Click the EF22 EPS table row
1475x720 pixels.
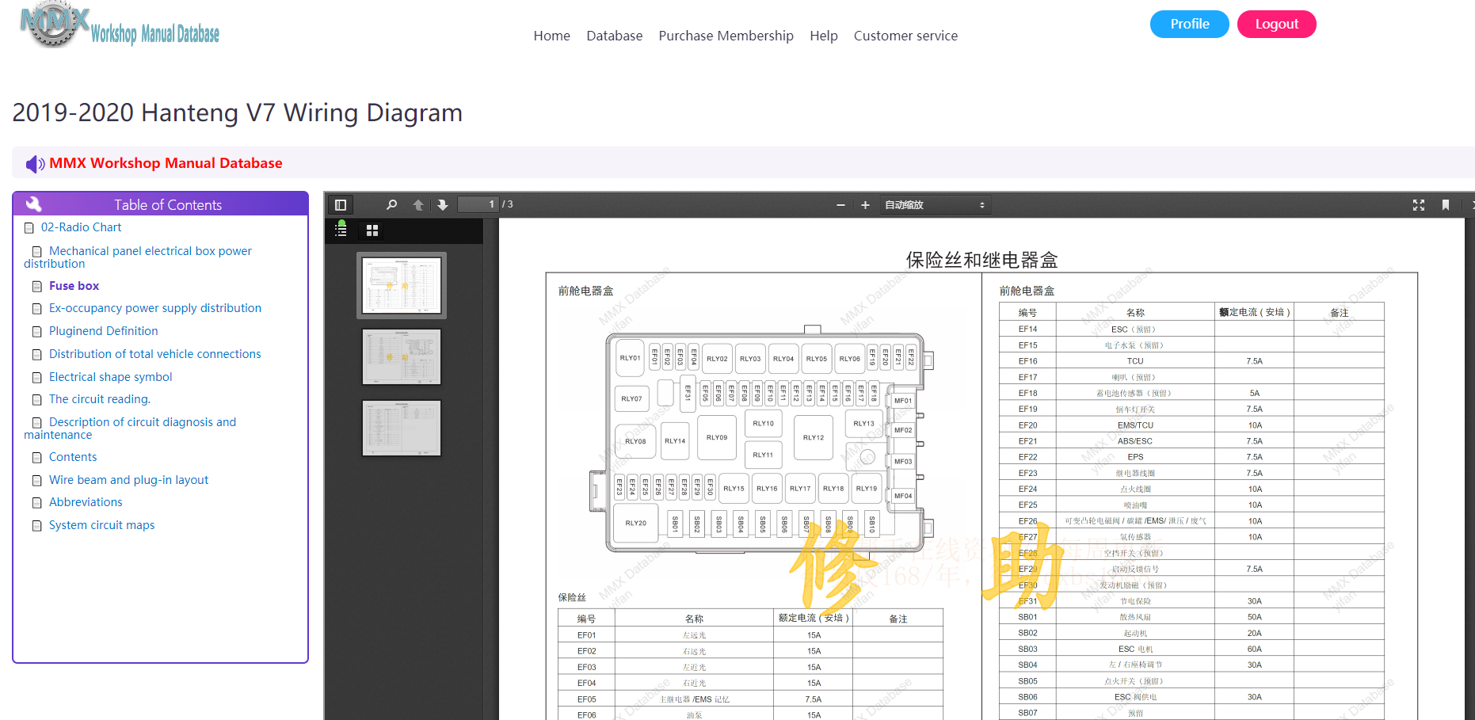(x=1191, y=457)
